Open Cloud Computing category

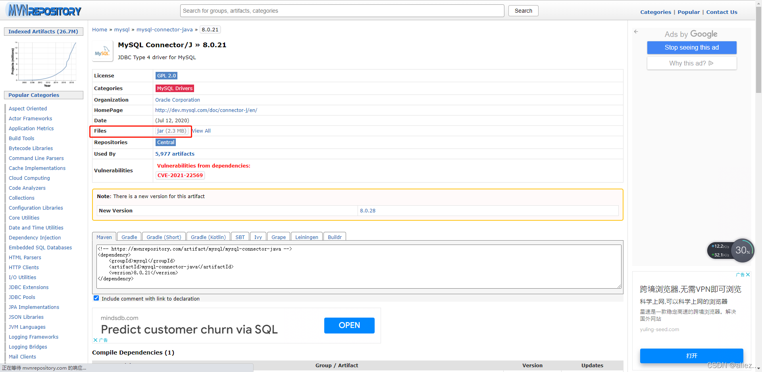pyautogui.click(x=29, y=178)
